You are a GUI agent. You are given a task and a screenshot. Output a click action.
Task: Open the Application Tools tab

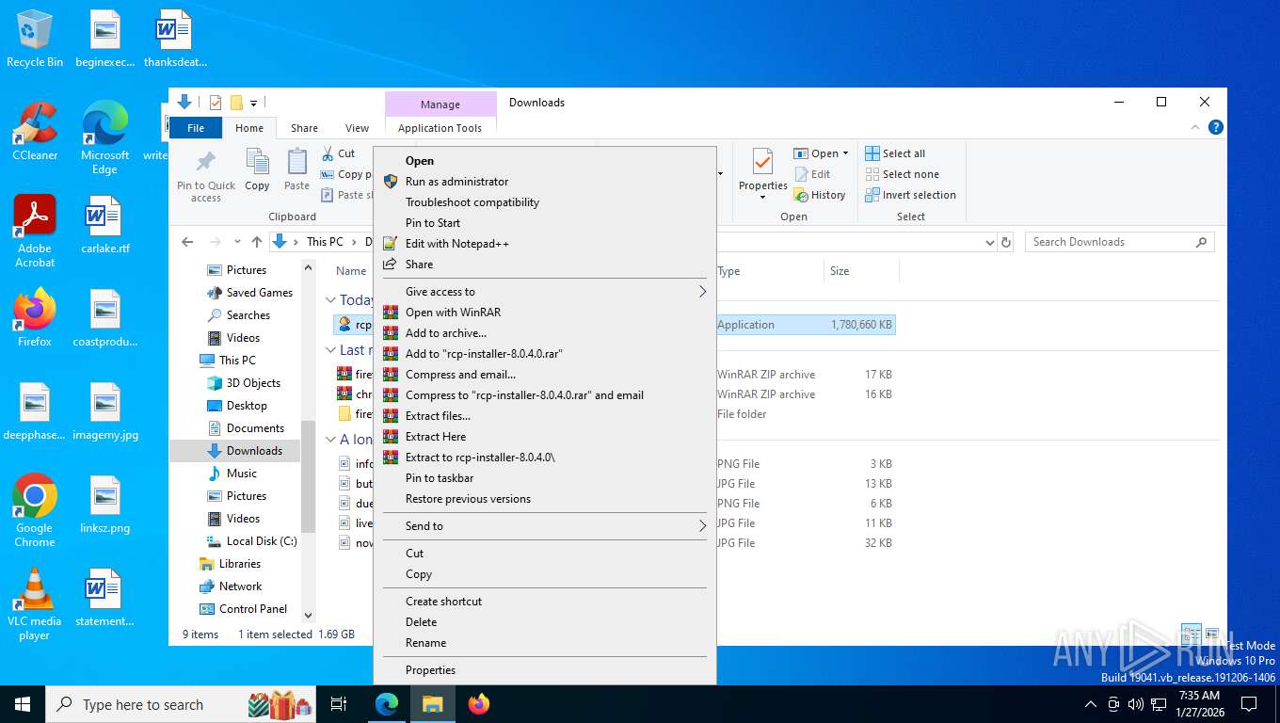(x=440, y=128)
